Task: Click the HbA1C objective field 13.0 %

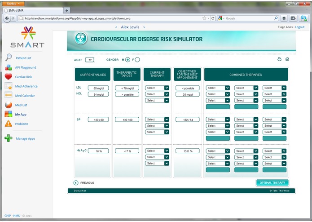Action: 188,151
